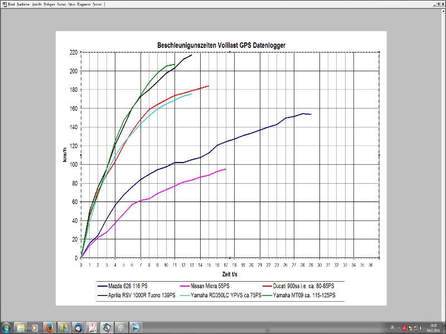Image resolution: width=446 pixels, height=334 pixels.
Task: Open Firefox from the taskbar
Action: pos(49,326)
